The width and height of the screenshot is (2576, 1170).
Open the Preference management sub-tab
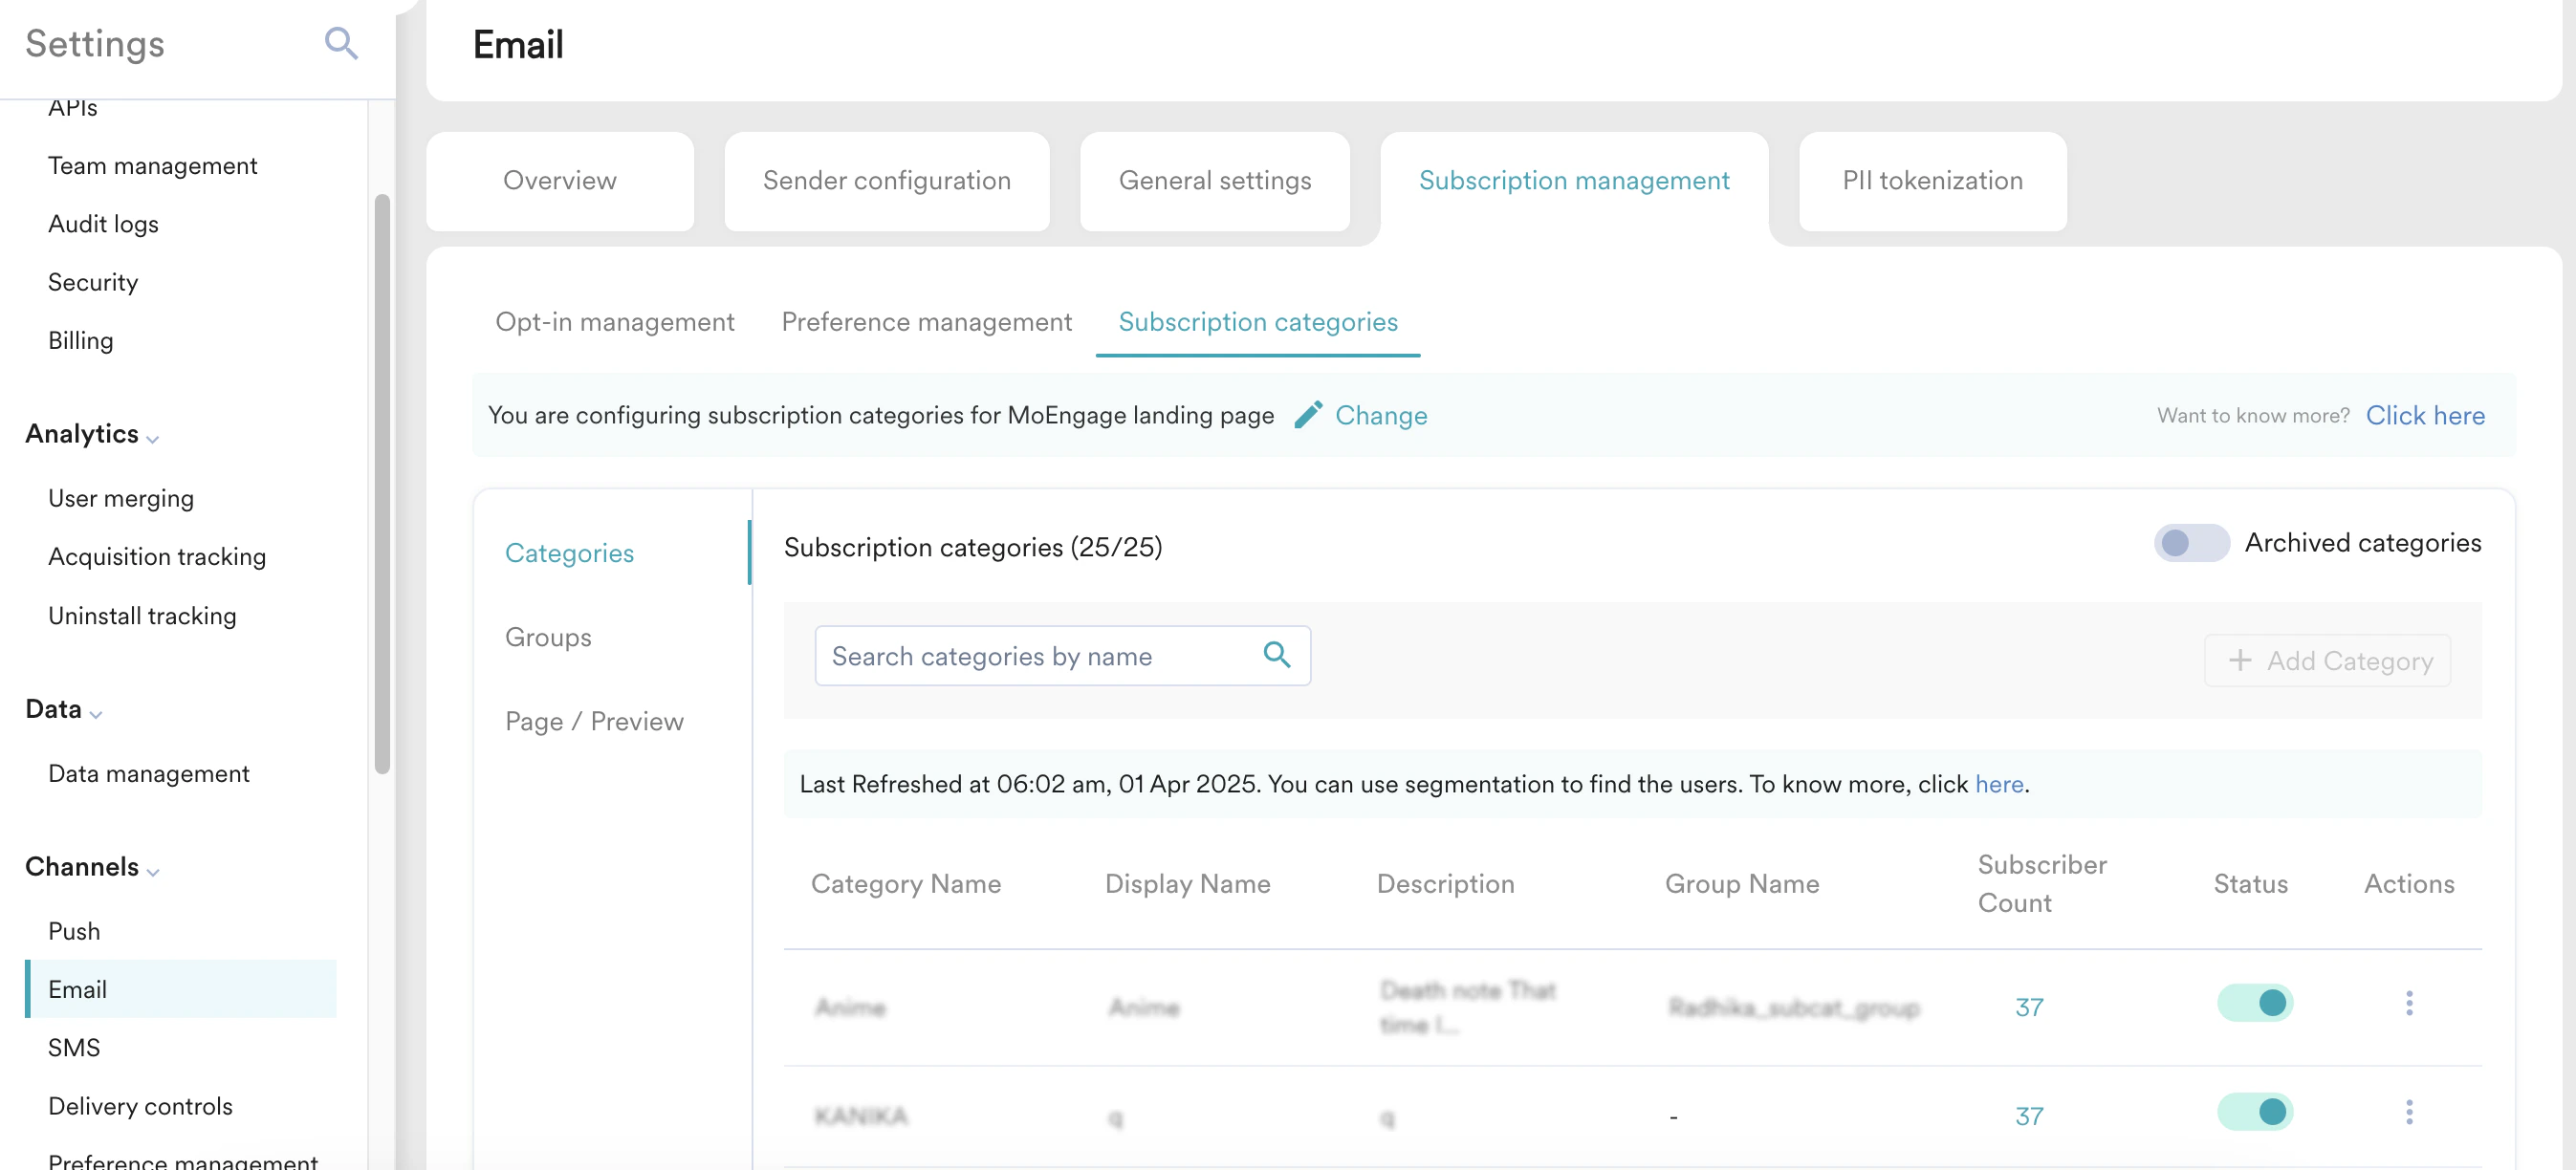pos(926,322)
